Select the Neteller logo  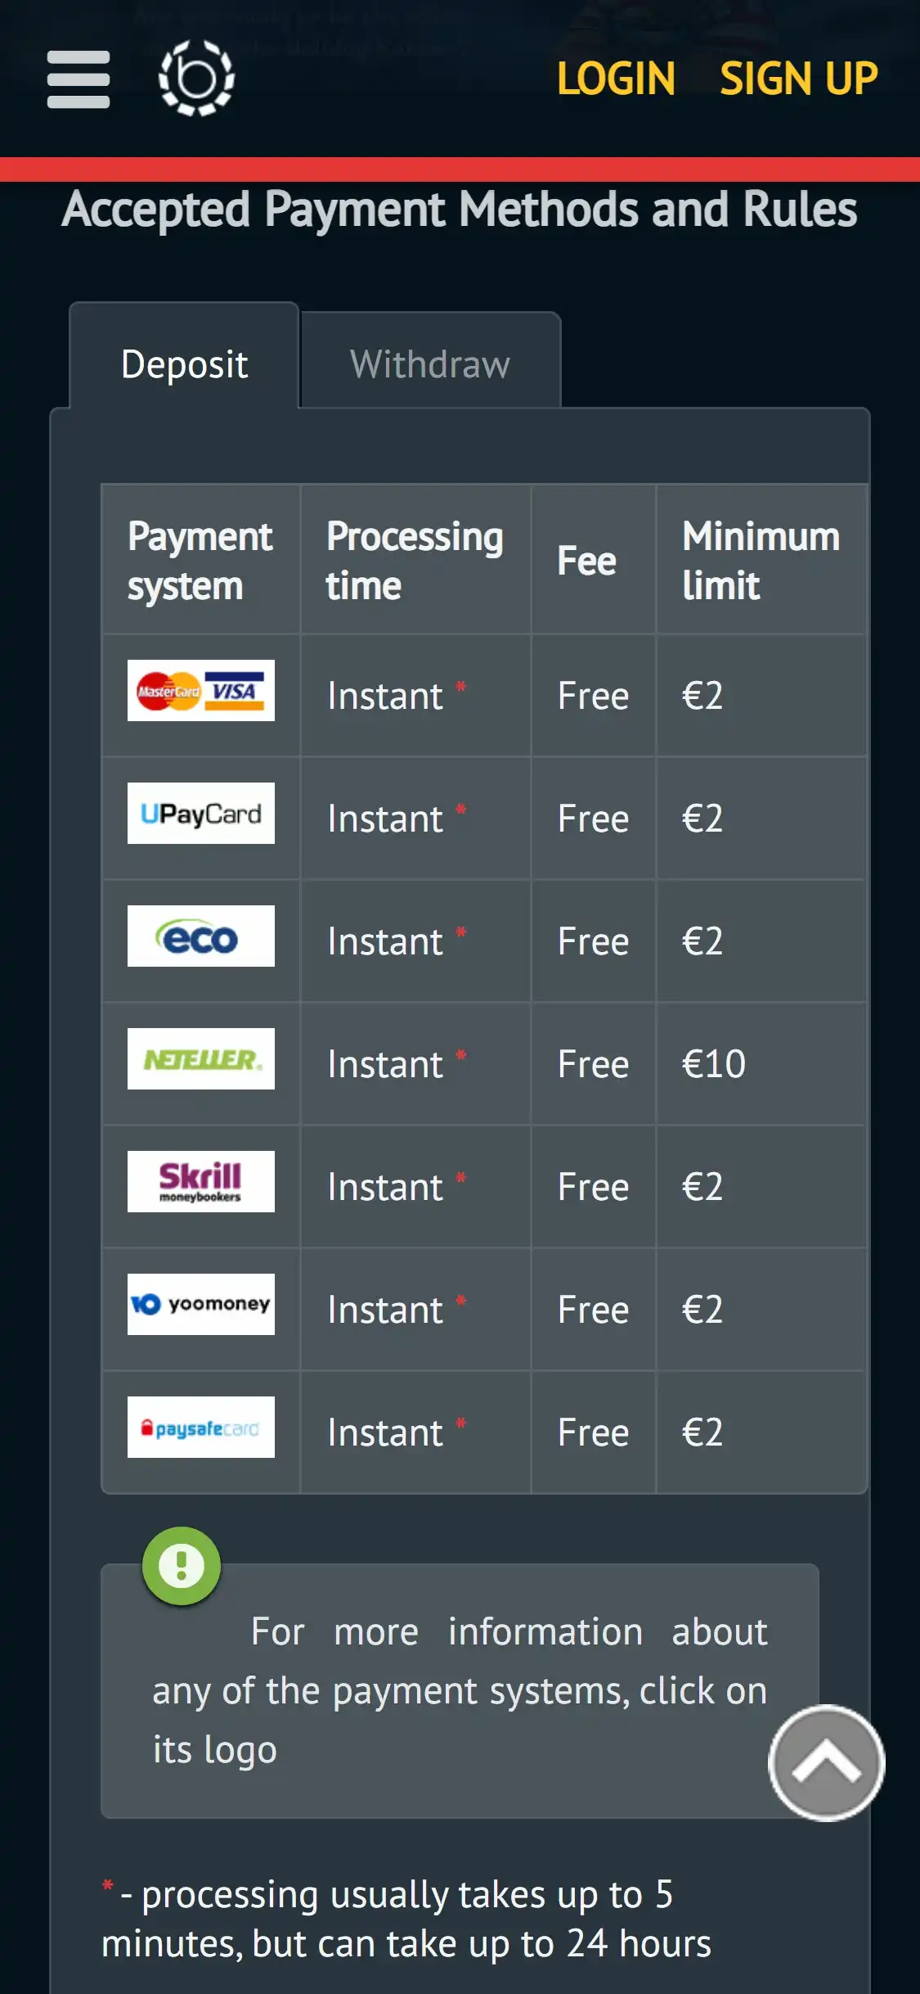(201, 1059)
